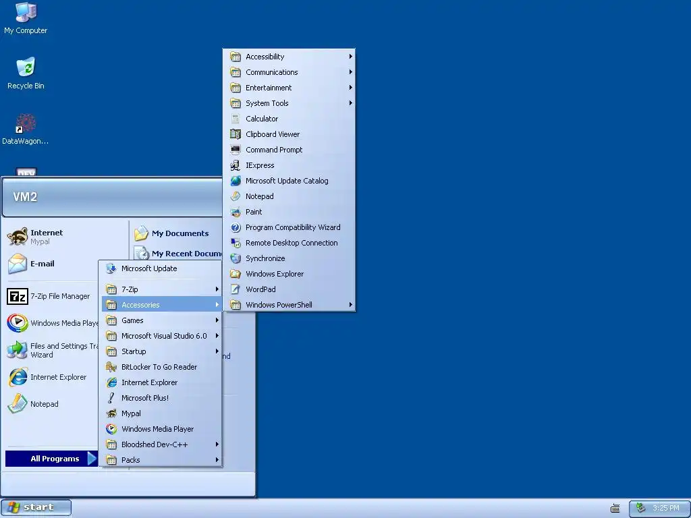Click the Microsoft Update Catalog globe icon
The height and width of the screenshot is (518, 691).
[236, 181]
